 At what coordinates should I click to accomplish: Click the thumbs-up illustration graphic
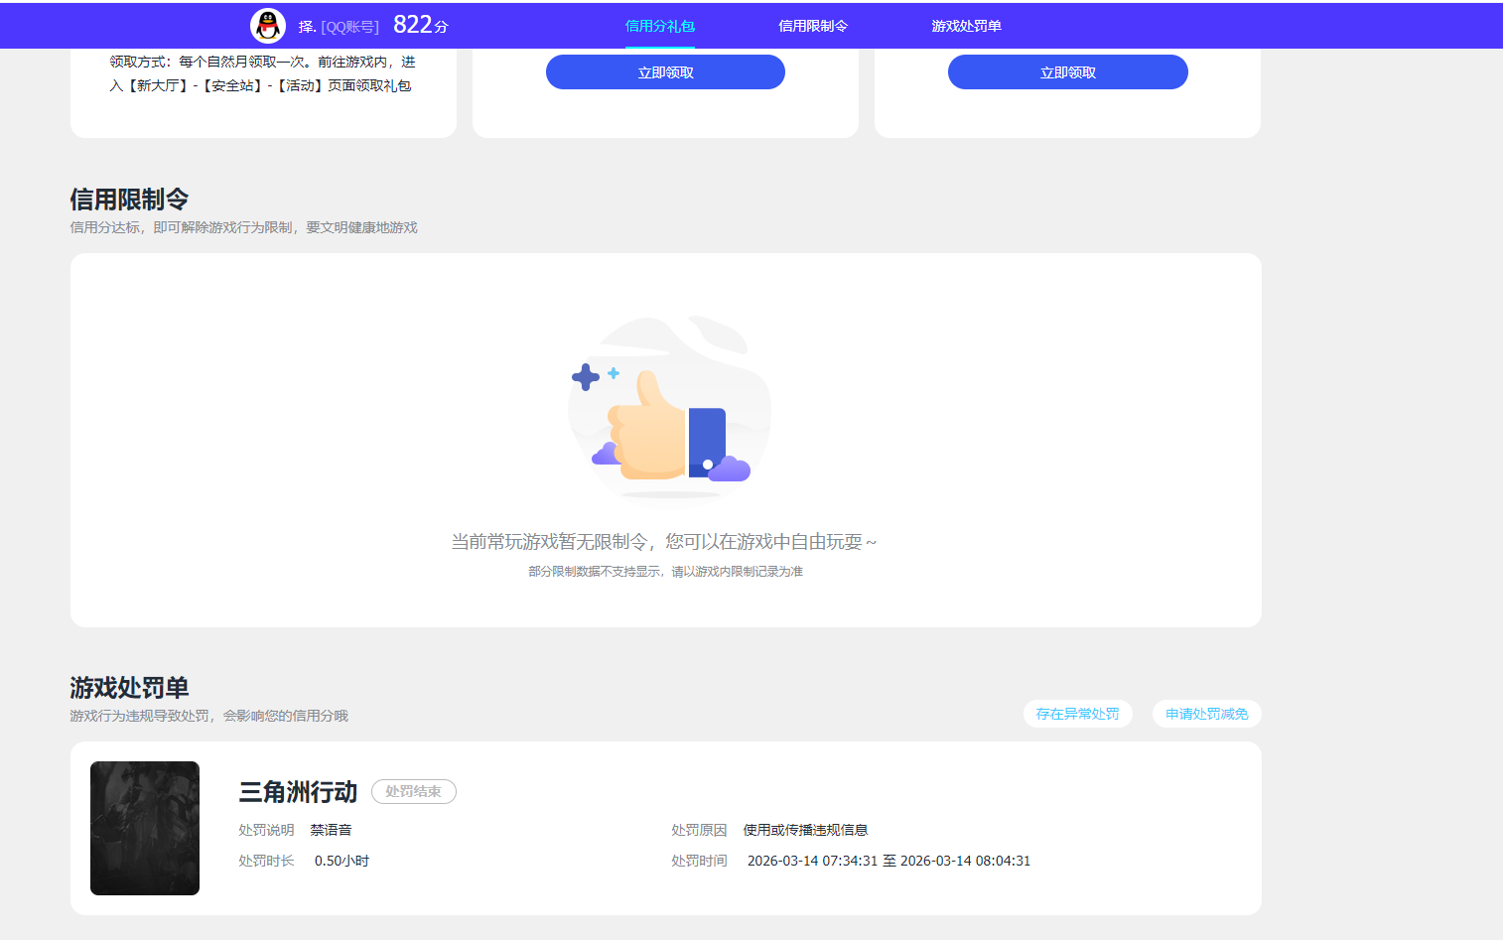[667, 409]
